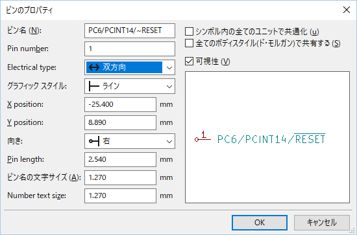Viewport: 357px width, 235px height.
Task: Click the ピン名の文字サイズ (A) label
Action: pos(44,177)
